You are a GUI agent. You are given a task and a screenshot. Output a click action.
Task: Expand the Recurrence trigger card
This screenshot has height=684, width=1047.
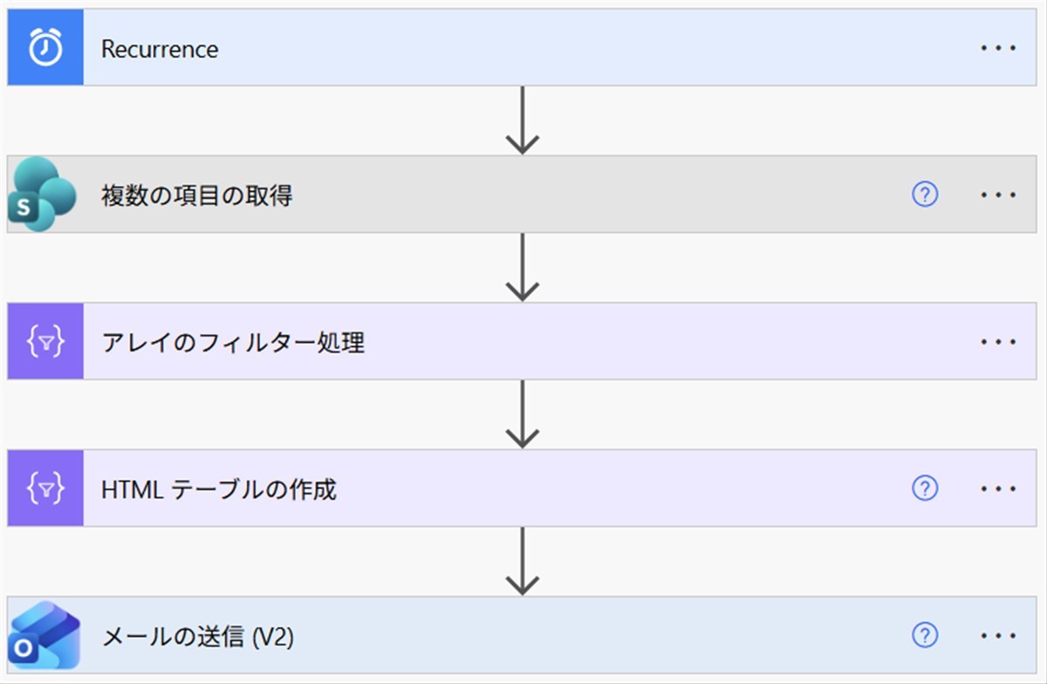click(522, 48)
